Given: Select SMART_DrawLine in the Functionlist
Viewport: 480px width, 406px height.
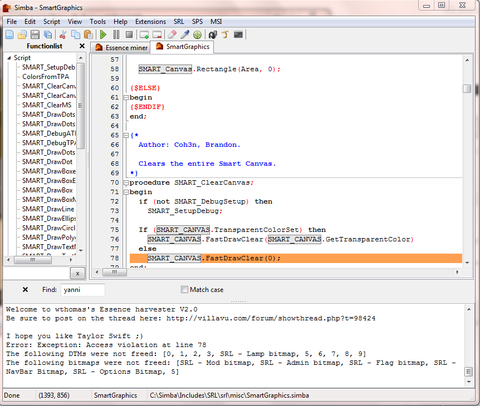Looking at the screenshot, I should [x=48, y=209].
